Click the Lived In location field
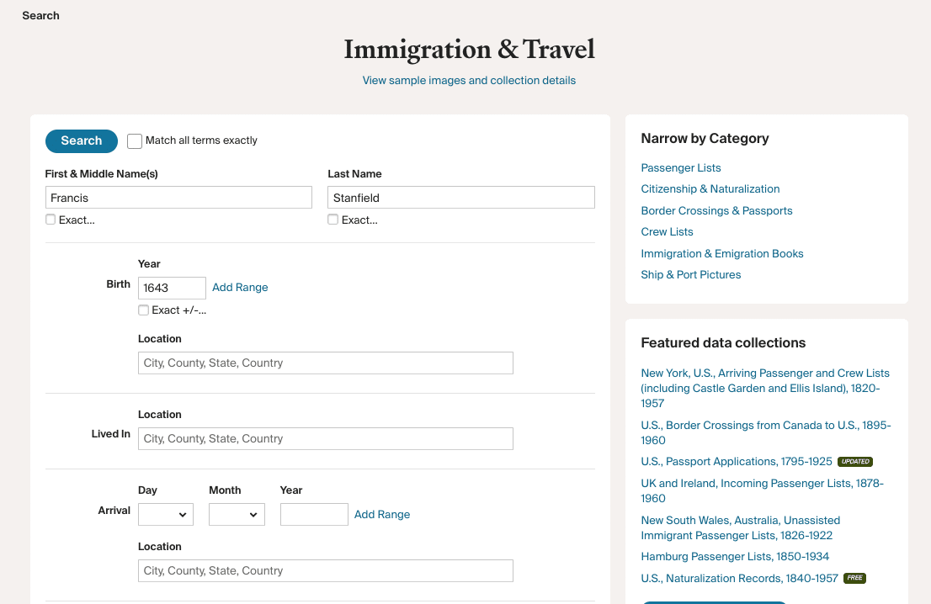The height and width of the screenshot is (604, 931). click(x=326, y=438)
